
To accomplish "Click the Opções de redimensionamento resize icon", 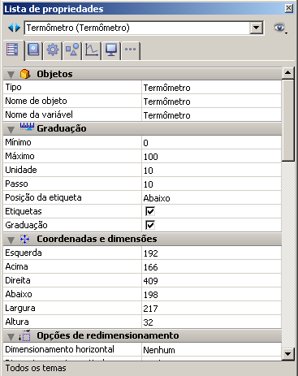I will pyautogui.click(x=25, y=335).
